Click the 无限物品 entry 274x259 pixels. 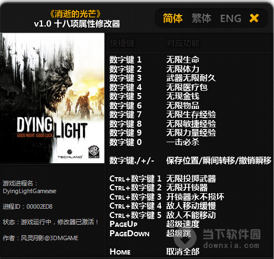pos(183,106)
